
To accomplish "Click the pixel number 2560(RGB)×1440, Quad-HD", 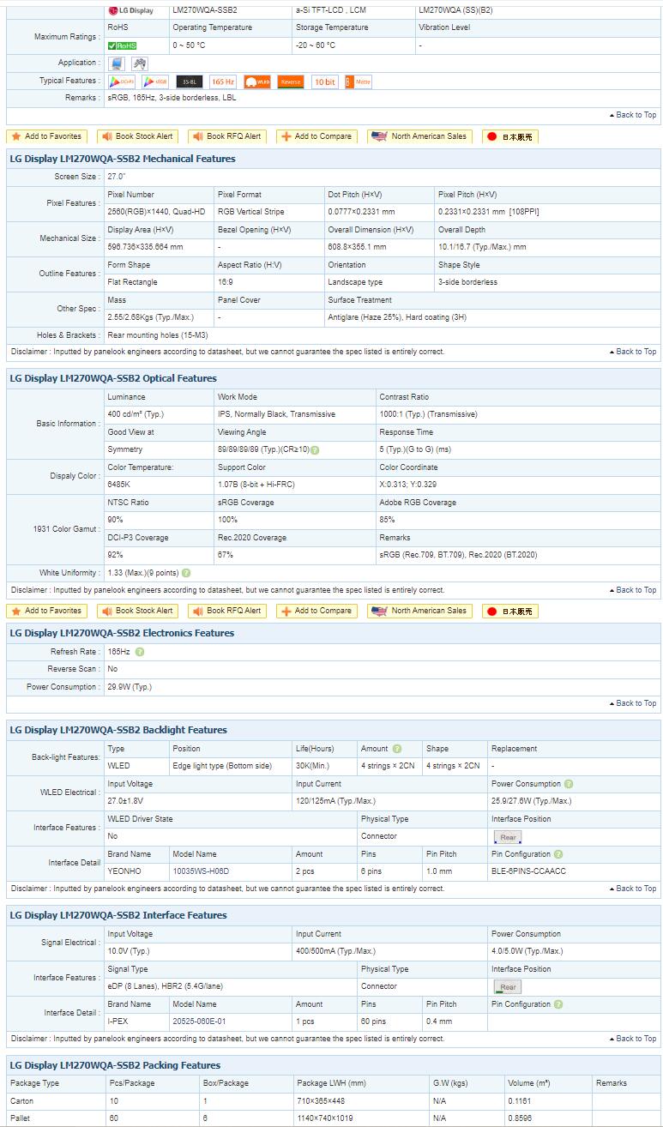I will click(154, 212).
